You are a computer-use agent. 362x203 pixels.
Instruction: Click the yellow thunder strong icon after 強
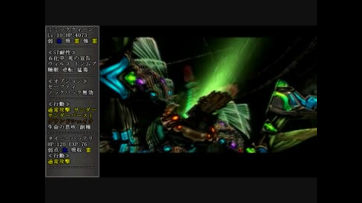coord(94,41)
